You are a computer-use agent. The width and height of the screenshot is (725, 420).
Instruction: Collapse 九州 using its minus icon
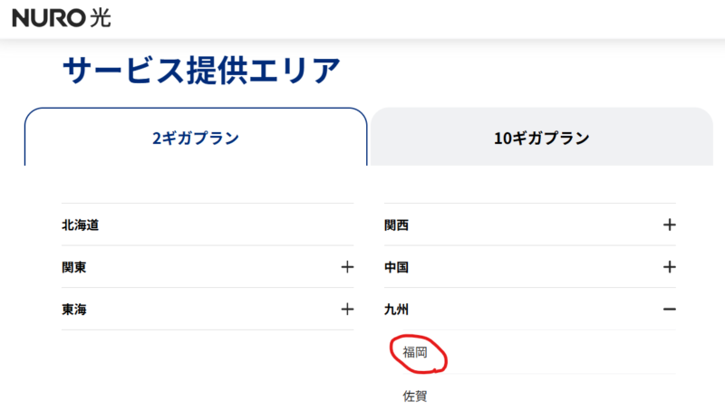[x=669, y=309]
